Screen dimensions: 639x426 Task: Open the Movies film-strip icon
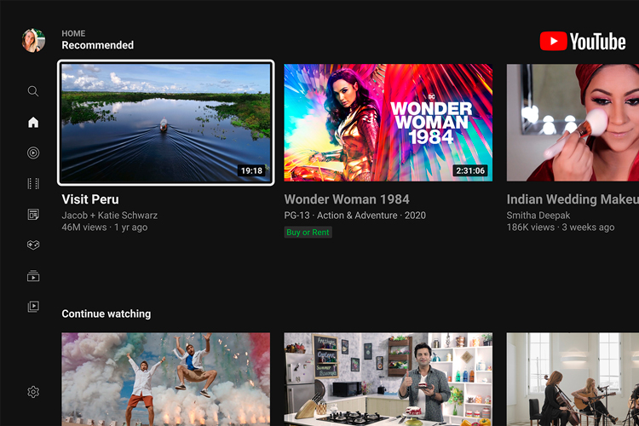pyautogui.click(x=33, y=183)
